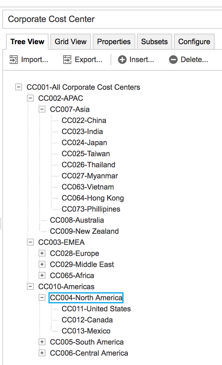The image size is (222, 365).
Task: Click the Insert plus icon
Action: 122,60
